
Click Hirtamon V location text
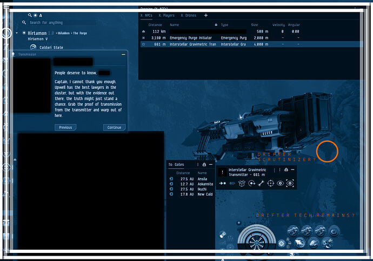tap(38, 39)
